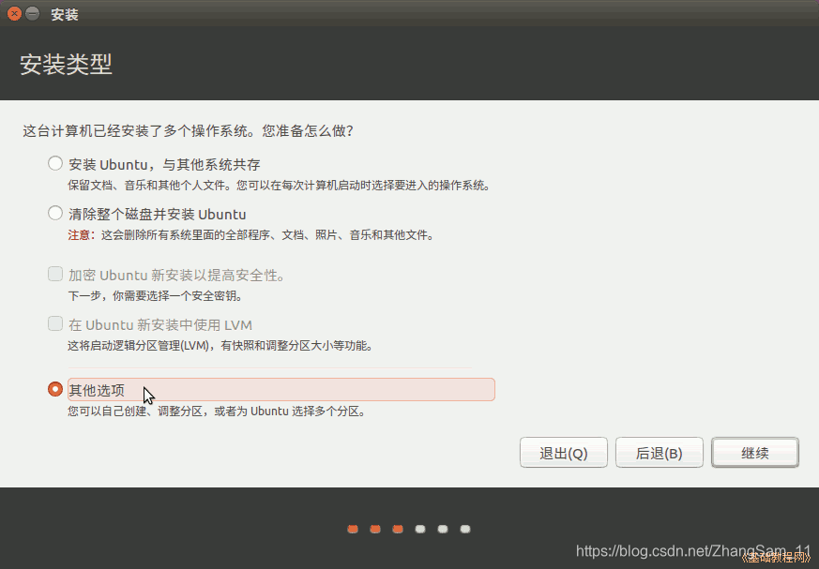Select install Ubuntu alongside other systems radio
Screen dimensions: 819x569
(x=55, y=163)
